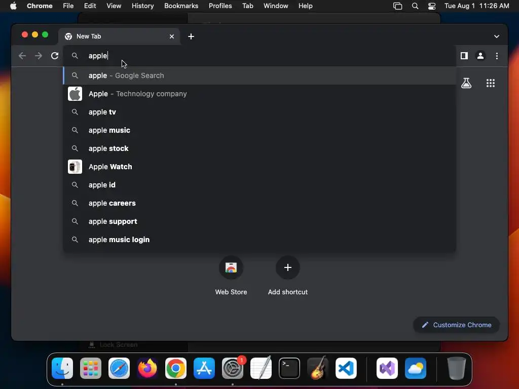
Task: Open the Bookmarks menu
Action: [181, 6]
